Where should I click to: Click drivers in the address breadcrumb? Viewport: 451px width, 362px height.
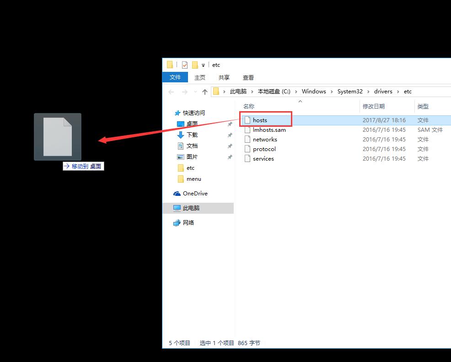[x=383, y=92]
